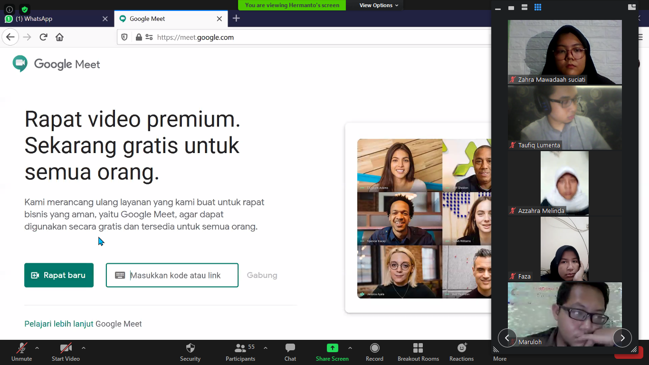
Task: Show previous participants with left arrow
Action: pyautogui.click(x=507, y=338)
